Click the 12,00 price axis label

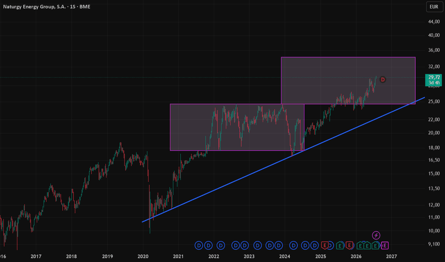point(434,205)
